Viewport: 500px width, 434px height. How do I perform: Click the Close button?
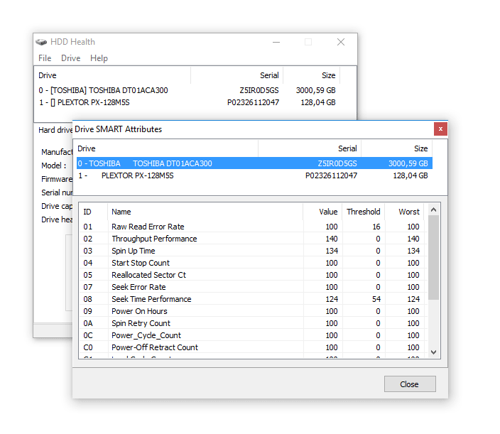[410, 384]
